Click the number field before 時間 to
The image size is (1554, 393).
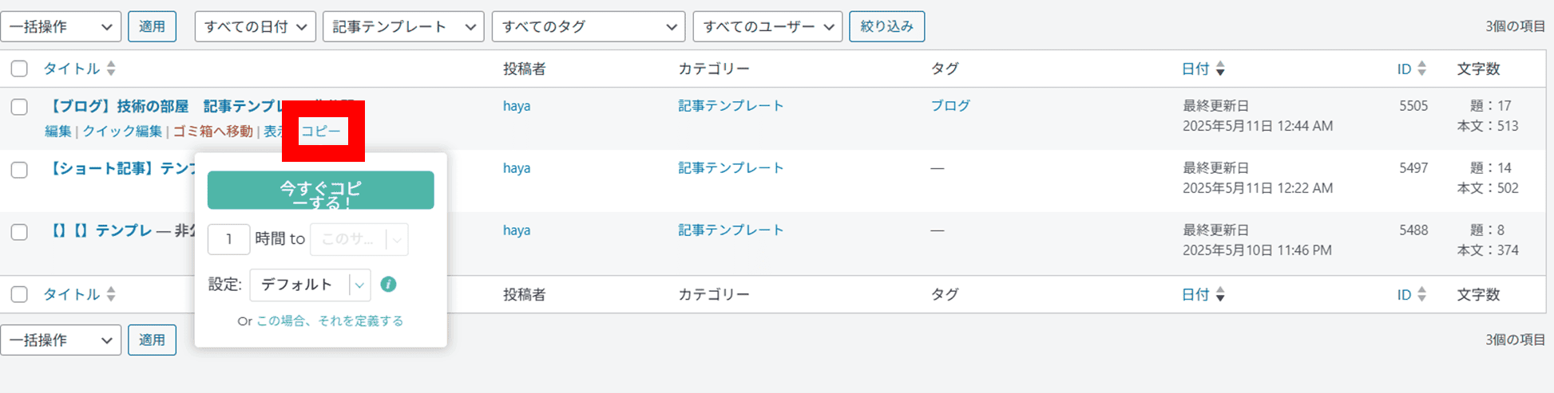(x=228, y=239)
